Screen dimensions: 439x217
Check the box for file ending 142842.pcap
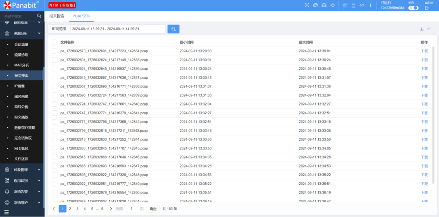click(x=54, y=122)
